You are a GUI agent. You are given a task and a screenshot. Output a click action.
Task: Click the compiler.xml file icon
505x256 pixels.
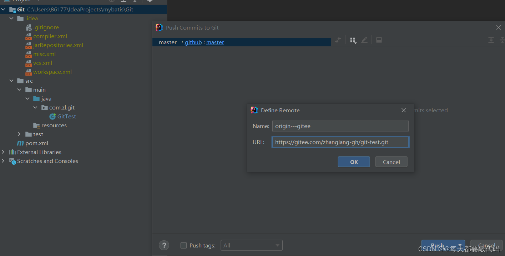29,36
